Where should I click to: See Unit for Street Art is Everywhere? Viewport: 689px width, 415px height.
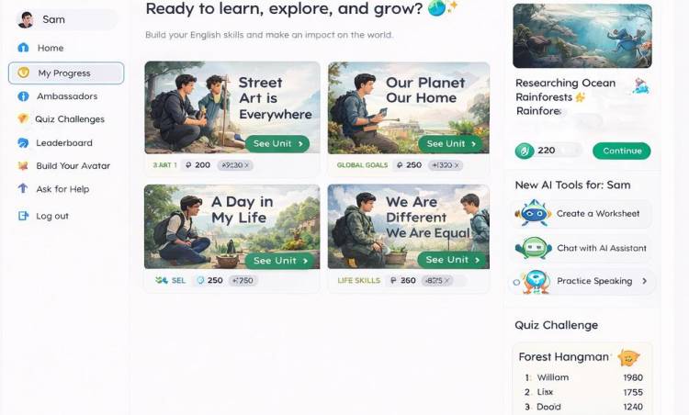point(277,143)
